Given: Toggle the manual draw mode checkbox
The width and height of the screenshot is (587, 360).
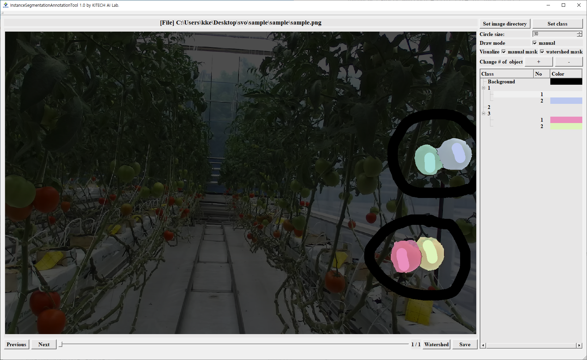Looking at the screenshot, I should coord(535,43).
